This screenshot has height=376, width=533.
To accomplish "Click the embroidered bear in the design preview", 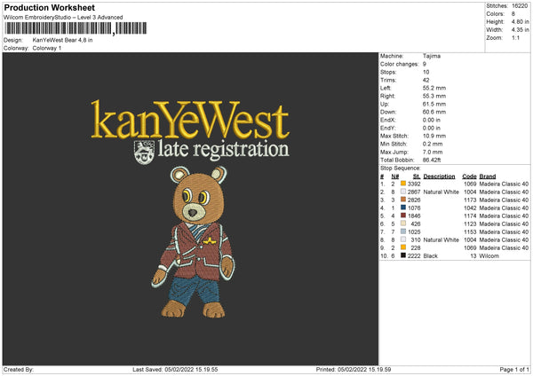I will [193, 242].
